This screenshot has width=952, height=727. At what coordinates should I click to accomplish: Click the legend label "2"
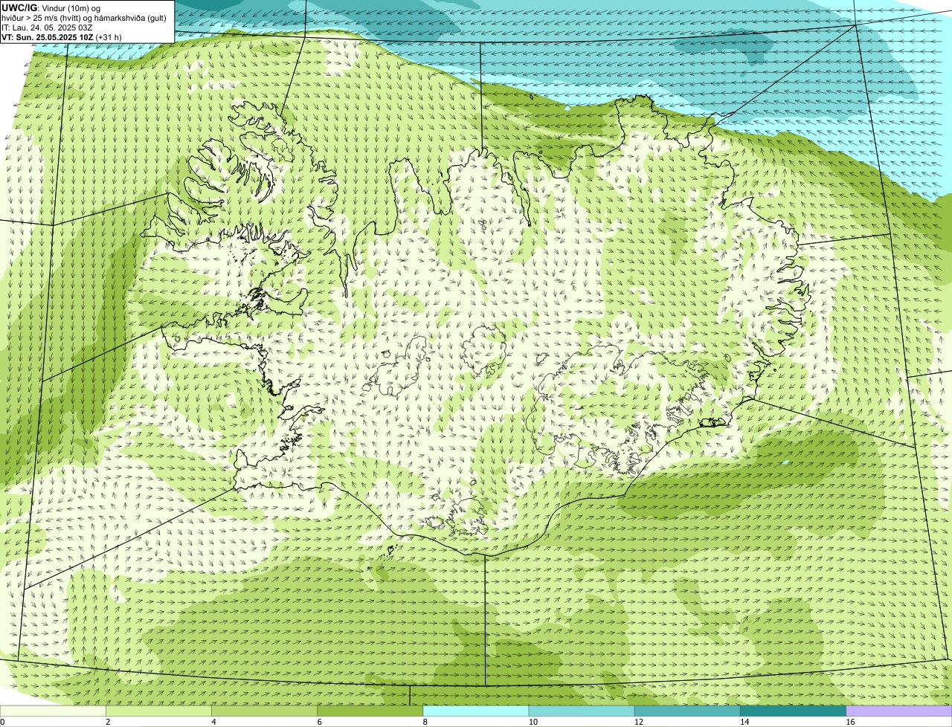click(108, 722)
